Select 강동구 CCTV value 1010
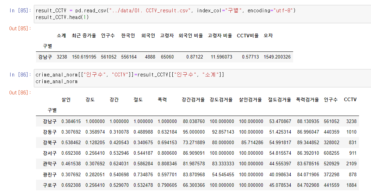 [351, 132]
